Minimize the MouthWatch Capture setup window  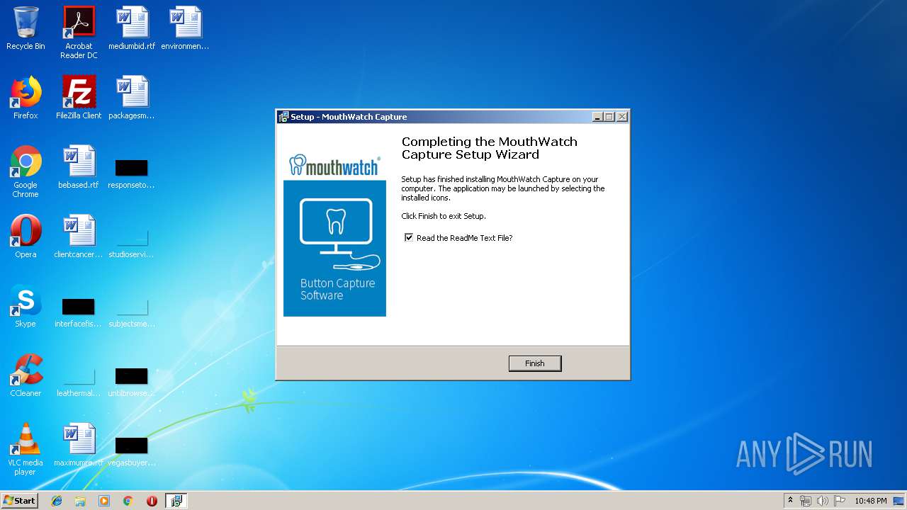[597, 117]
